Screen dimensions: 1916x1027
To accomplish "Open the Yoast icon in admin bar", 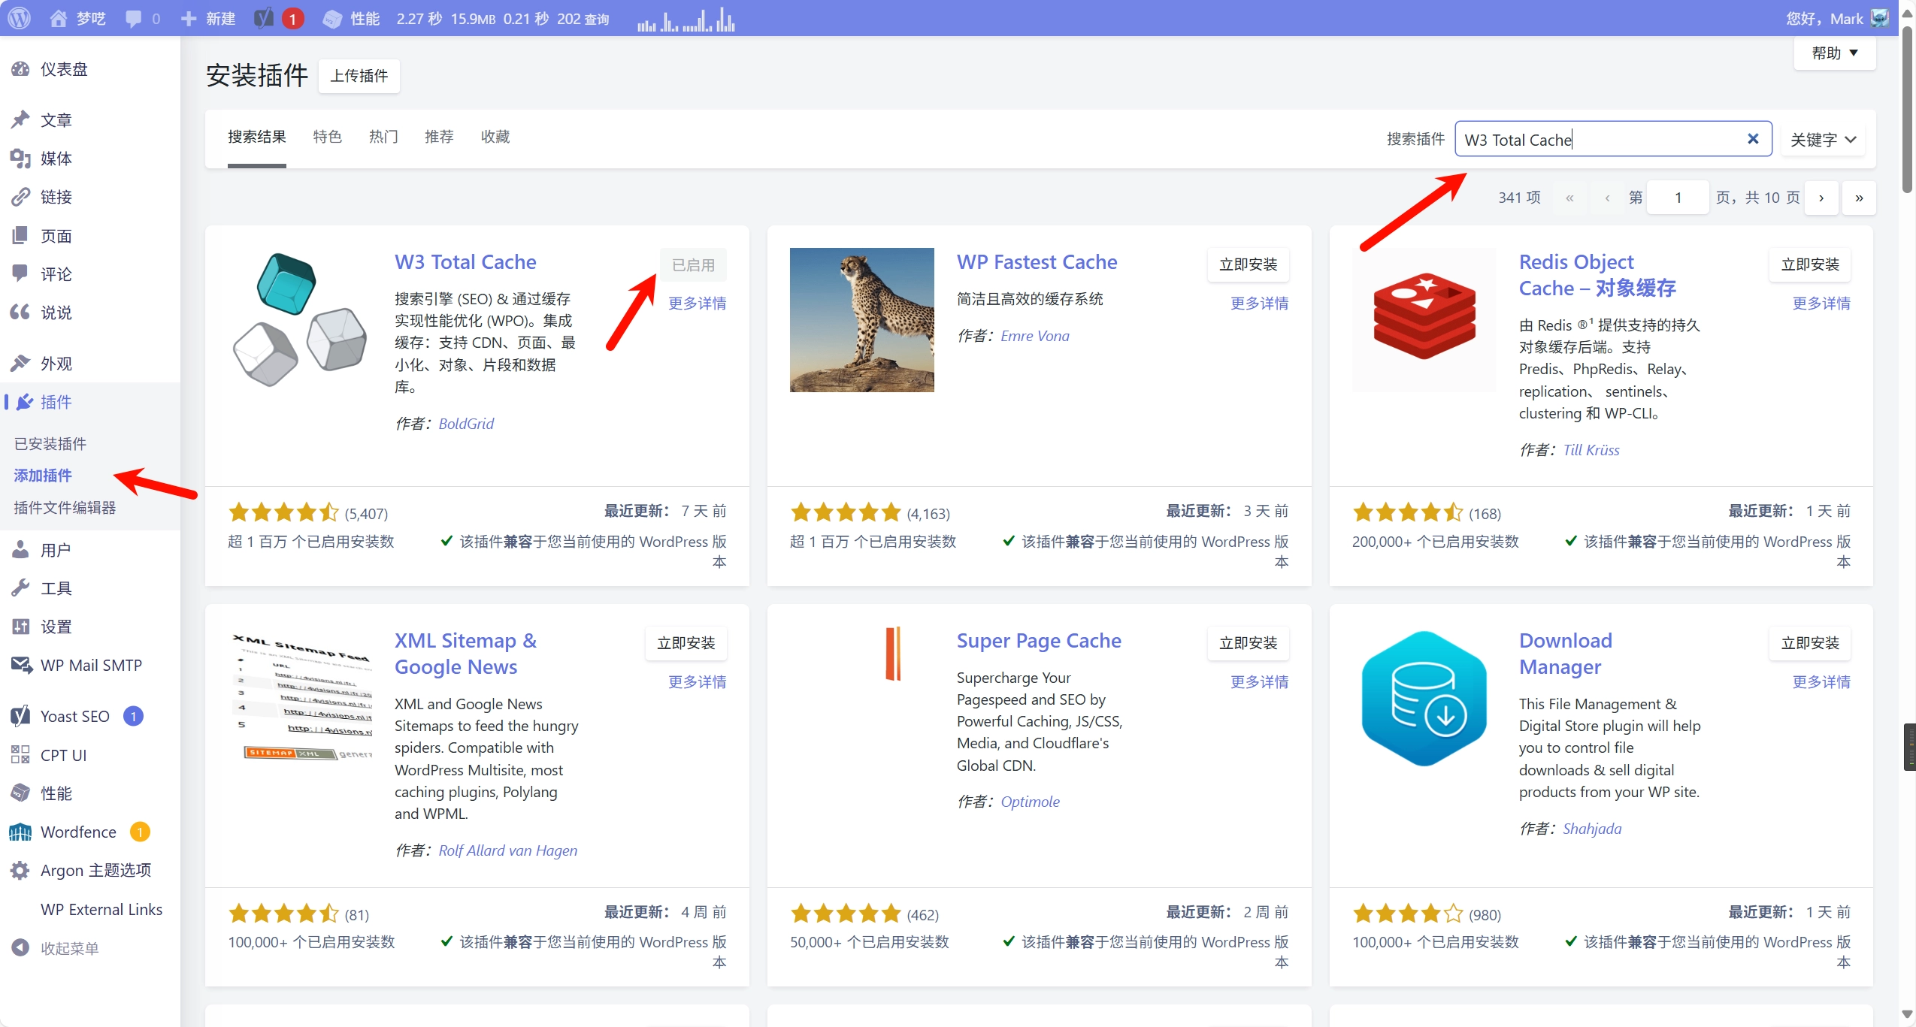I will pos(263,18).
